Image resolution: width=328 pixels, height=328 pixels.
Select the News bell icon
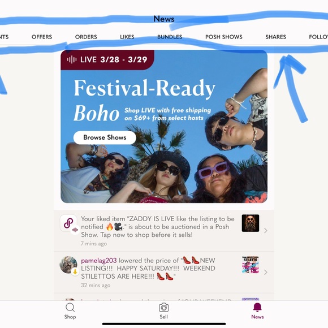tap(257, 307)
